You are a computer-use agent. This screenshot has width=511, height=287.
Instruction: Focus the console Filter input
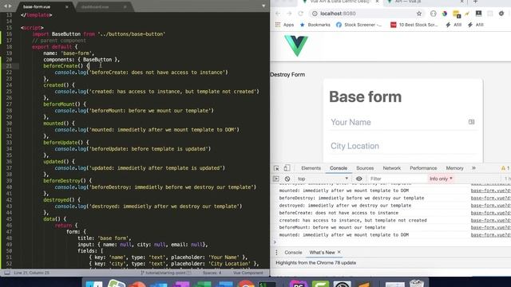pyautogui.click(x=397, y=179)
